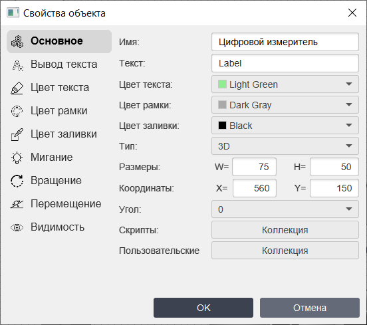Click the Имя label
This screenshot has width=367, height=325.
129,42
